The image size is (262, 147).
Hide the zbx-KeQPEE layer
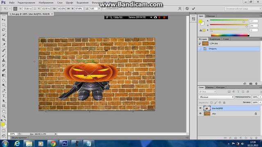[200, 108]
